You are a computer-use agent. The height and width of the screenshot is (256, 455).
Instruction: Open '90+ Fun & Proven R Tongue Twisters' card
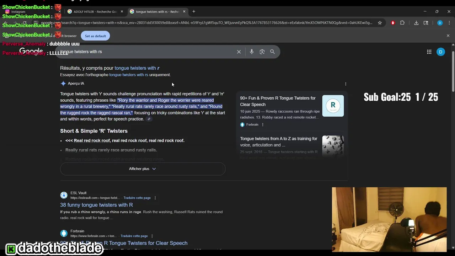[278, 101]
